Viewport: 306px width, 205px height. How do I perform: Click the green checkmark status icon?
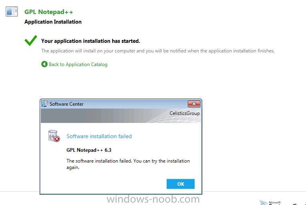click(30, 40)
